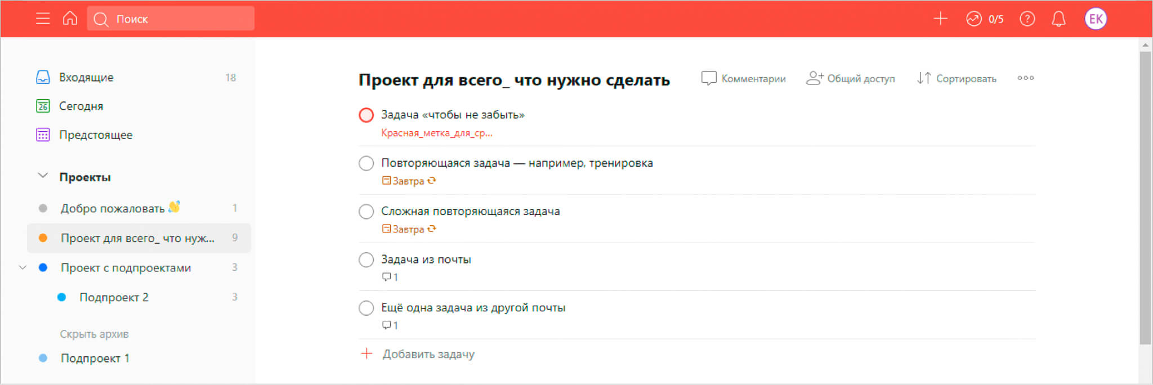Click recurring icon of Повторяющаяся задача
The height and width of the screenshot is (385, 1153).
pos(431,181)
